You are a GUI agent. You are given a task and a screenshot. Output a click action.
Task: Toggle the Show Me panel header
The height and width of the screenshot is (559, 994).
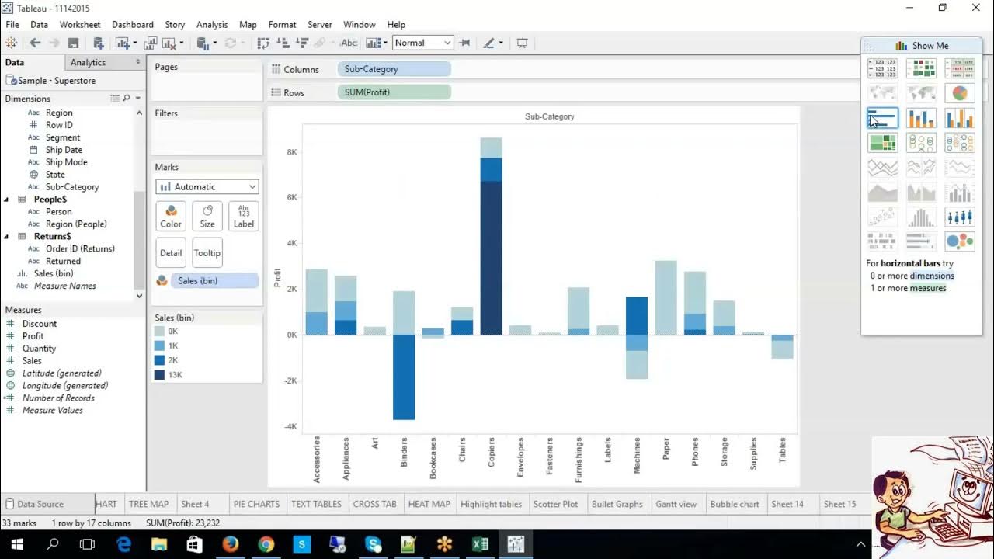click(x=921, y=46)
